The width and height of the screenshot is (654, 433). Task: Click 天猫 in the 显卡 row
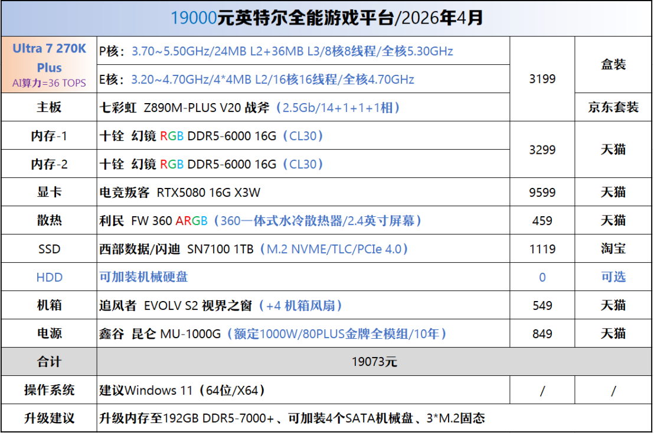click(613, 192)
